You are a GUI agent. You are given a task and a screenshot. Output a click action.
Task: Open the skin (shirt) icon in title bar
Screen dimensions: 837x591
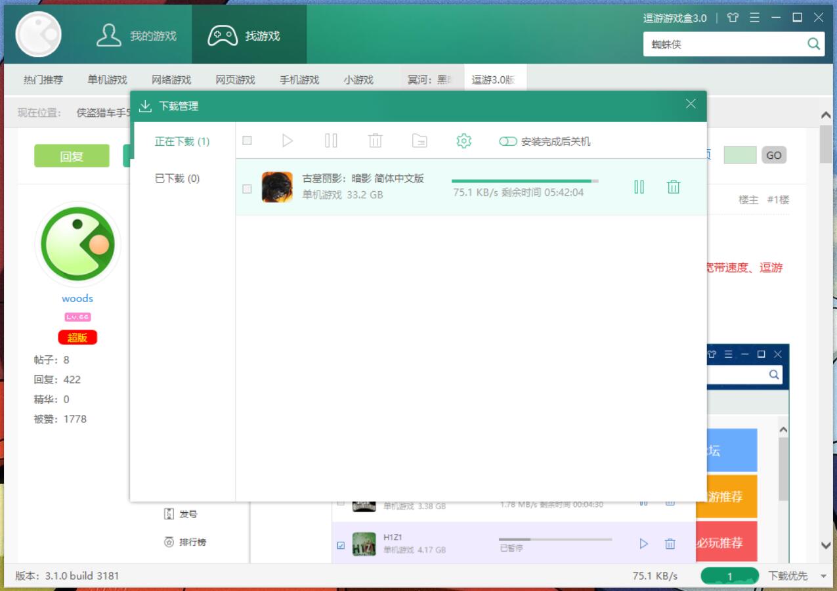pos(733,18)
